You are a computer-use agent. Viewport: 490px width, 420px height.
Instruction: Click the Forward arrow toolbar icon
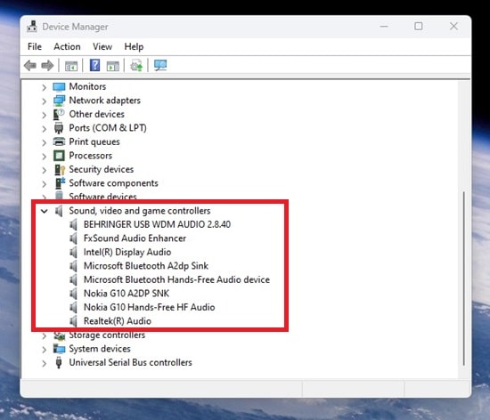(47, 66)
